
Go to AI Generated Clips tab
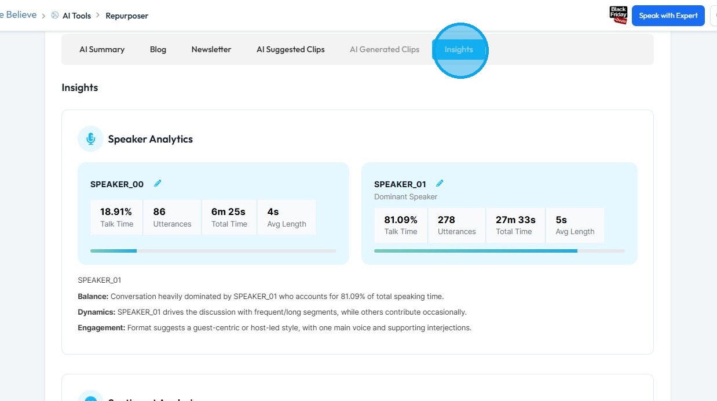(x=385, y=50)
